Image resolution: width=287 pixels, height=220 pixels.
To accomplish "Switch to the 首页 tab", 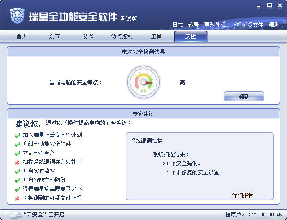I will [x=22, y=36].
